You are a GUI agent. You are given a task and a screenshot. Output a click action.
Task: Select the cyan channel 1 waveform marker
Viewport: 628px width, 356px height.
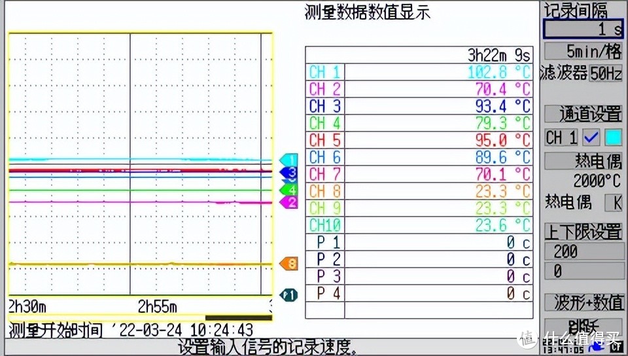288,160
